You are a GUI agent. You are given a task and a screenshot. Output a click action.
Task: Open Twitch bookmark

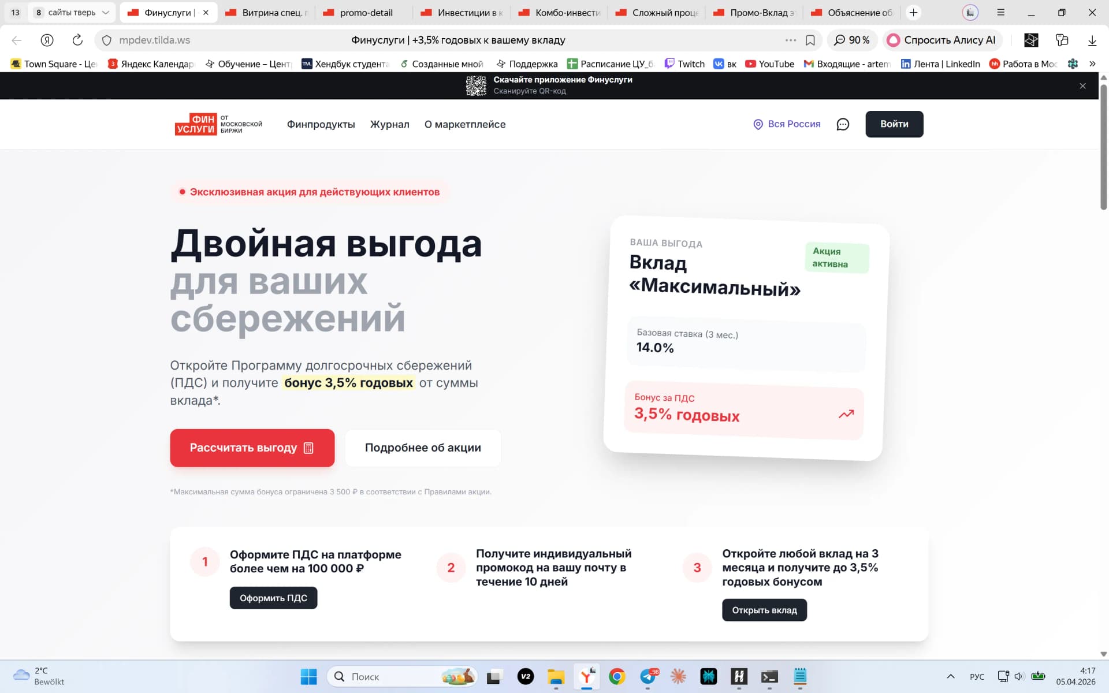click(x=684, y=64)
